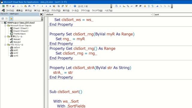Click the Project panel toolbar scroll arrow
This screenshot has width=192, height=108.
coord(42,19)
